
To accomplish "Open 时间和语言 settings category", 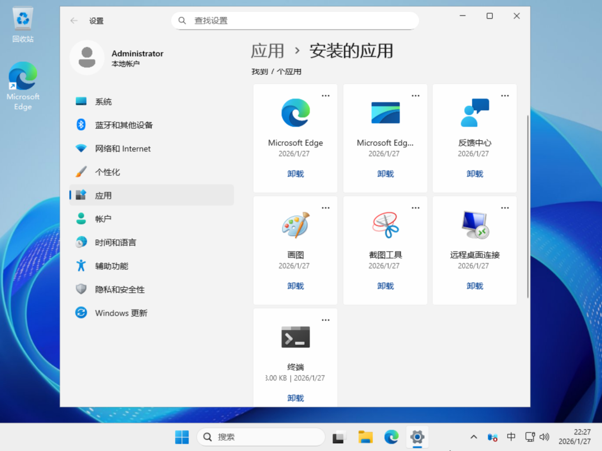I will click(152, 242).
